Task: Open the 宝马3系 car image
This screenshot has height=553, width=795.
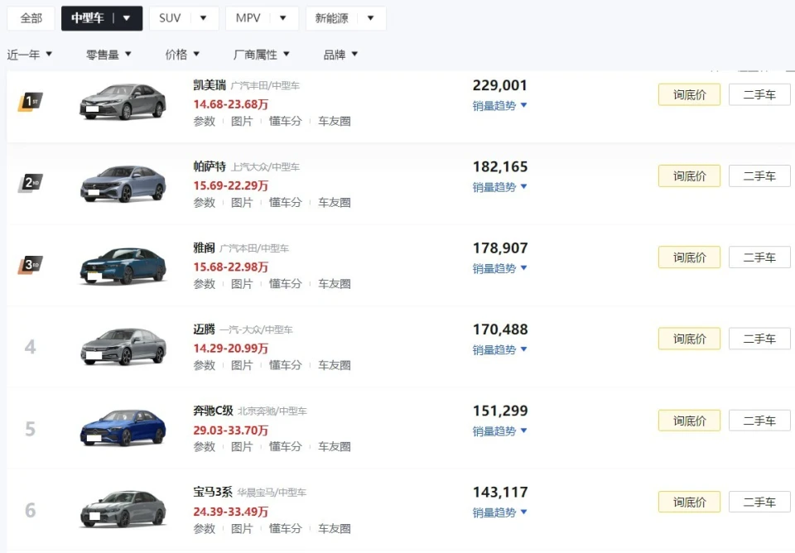Action: click(123, 509)
